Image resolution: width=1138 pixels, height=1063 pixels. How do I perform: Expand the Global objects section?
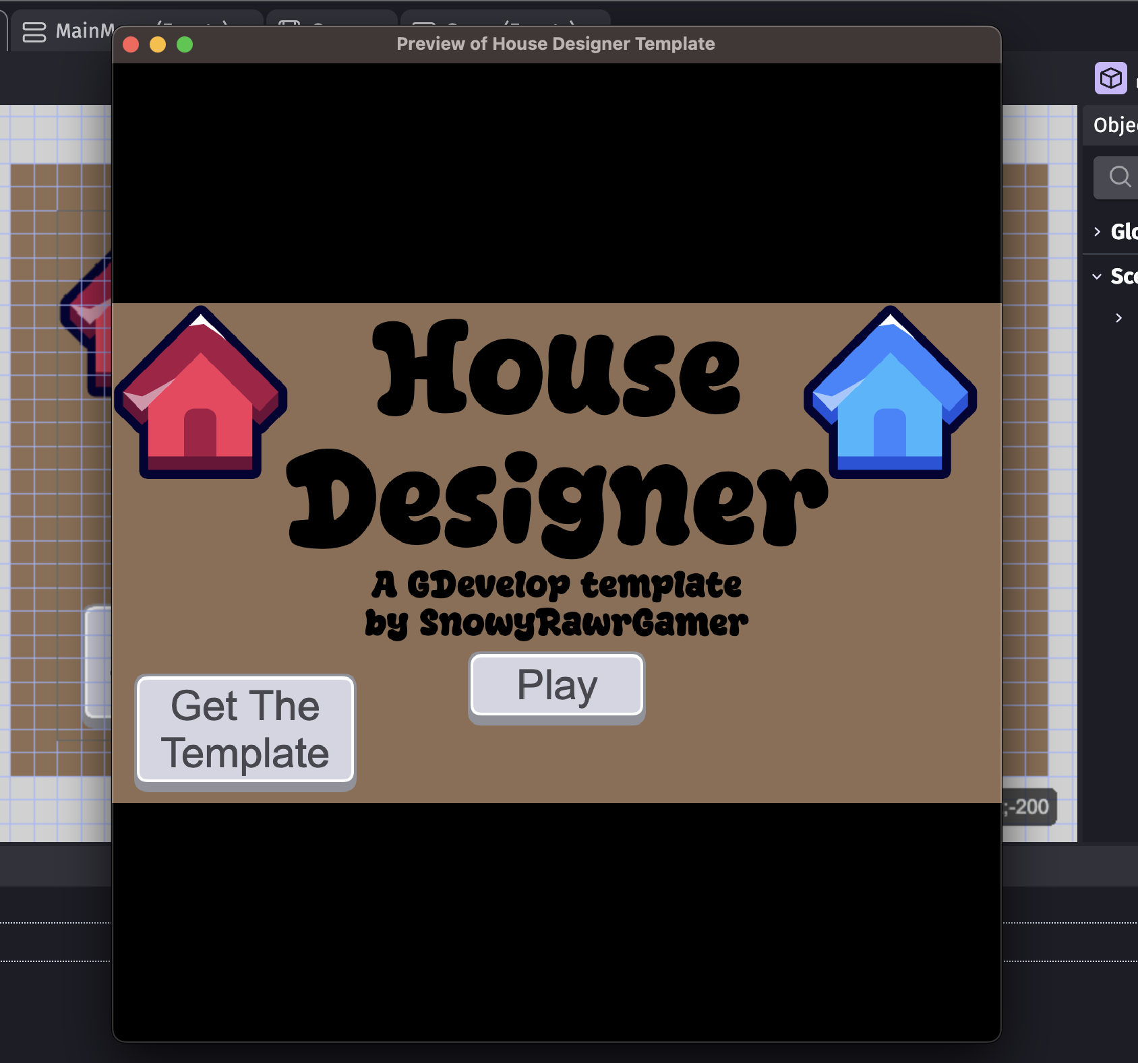[x=1098, y=232]
